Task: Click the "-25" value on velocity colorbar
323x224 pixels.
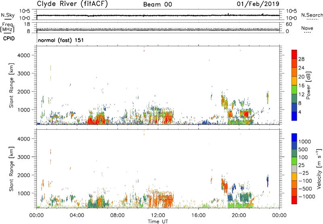Action: tap(304, 173)
